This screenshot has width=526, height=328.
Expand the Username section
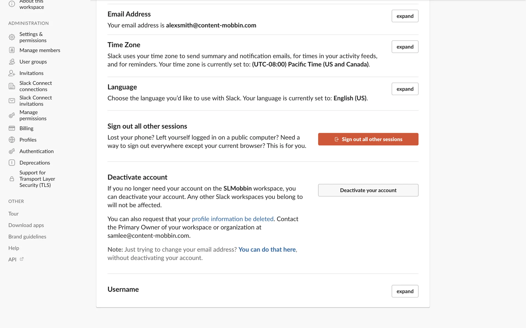405,291
